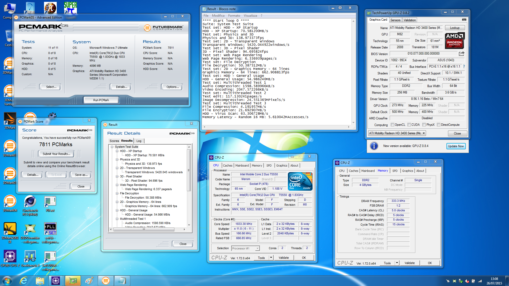The image size is (509, 286).
Task: Open Windows Explorer folder from taskbar
Action: tap(40, 281)
